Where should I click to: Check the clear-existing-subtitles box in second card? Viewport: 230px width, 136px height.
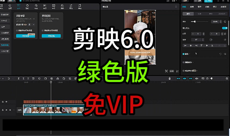(42, 30)
